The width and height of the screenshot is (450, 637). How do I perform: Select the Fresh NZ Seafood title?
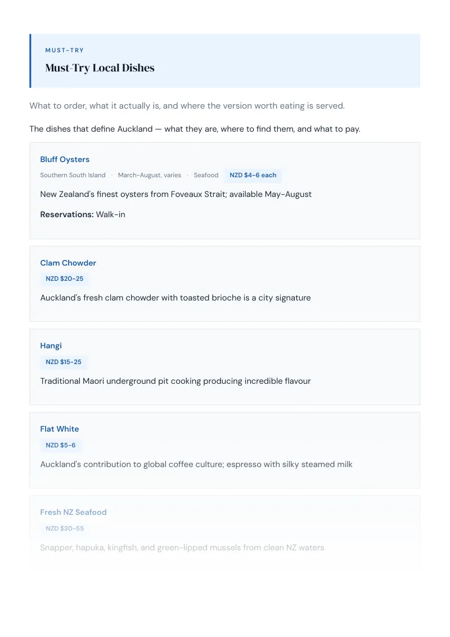[73, 512]
